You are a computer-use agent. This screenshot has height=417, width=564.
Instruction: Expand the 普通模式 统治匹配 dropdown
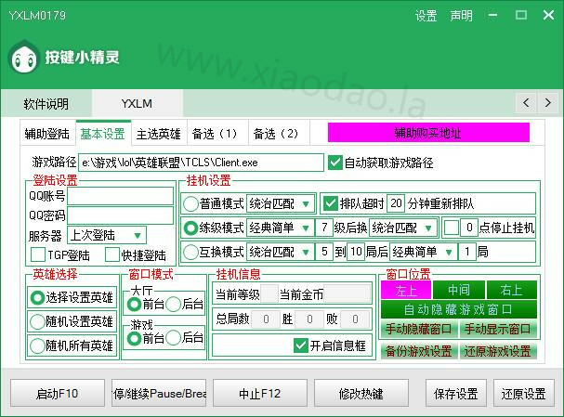coord(281,203)
